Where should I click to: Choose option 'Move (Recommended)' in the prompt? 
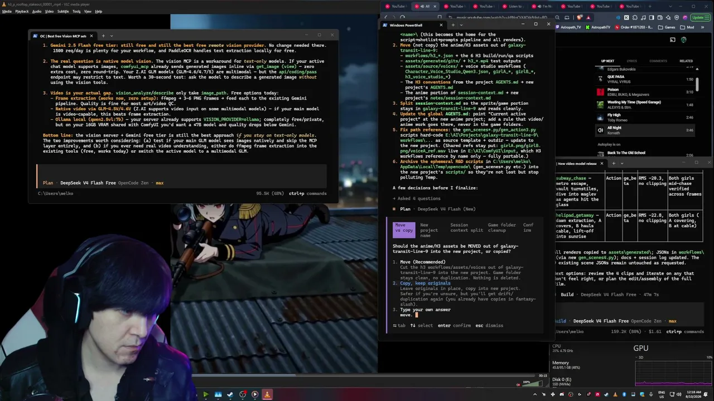tap(423, 262)
